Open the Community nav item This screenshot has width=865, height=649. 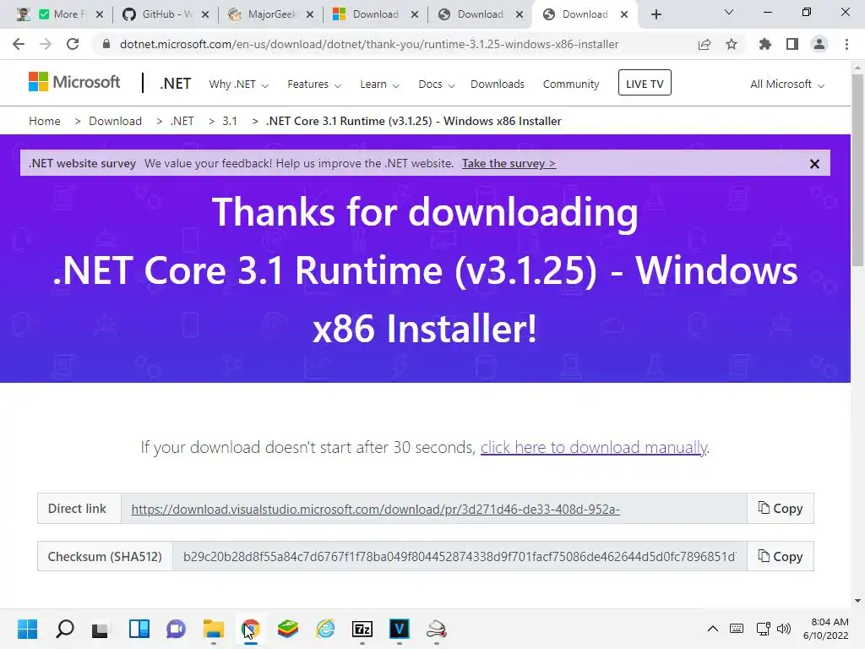pos(571,85)
